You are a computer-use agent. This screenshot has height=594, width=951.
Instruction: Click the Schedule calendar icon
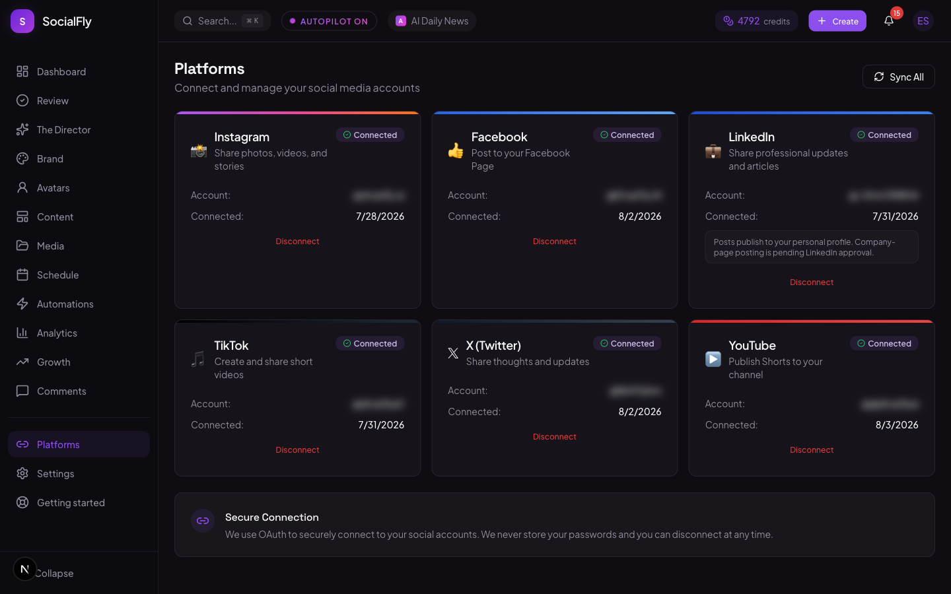pyautogui.click(x=22, y=275)
